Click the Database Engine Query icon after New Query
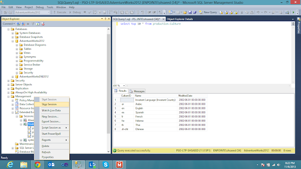 click(221, 12)
